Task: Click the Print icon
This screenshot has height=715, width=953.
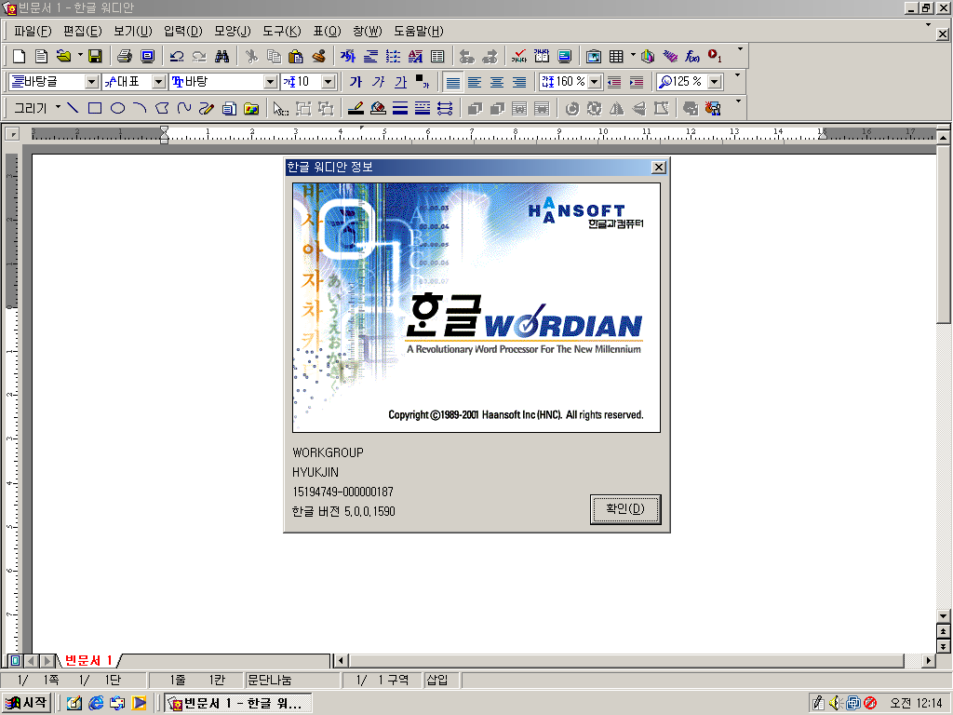Action: pos(125,57)
